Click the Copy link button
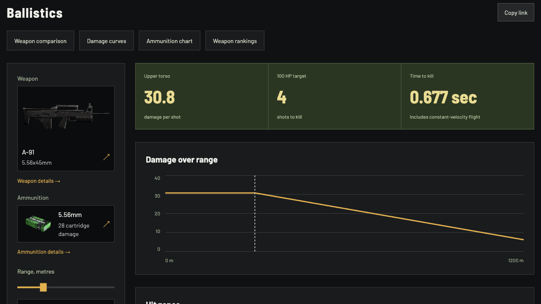Screen dimensions: 541x304 pos(516,13)
